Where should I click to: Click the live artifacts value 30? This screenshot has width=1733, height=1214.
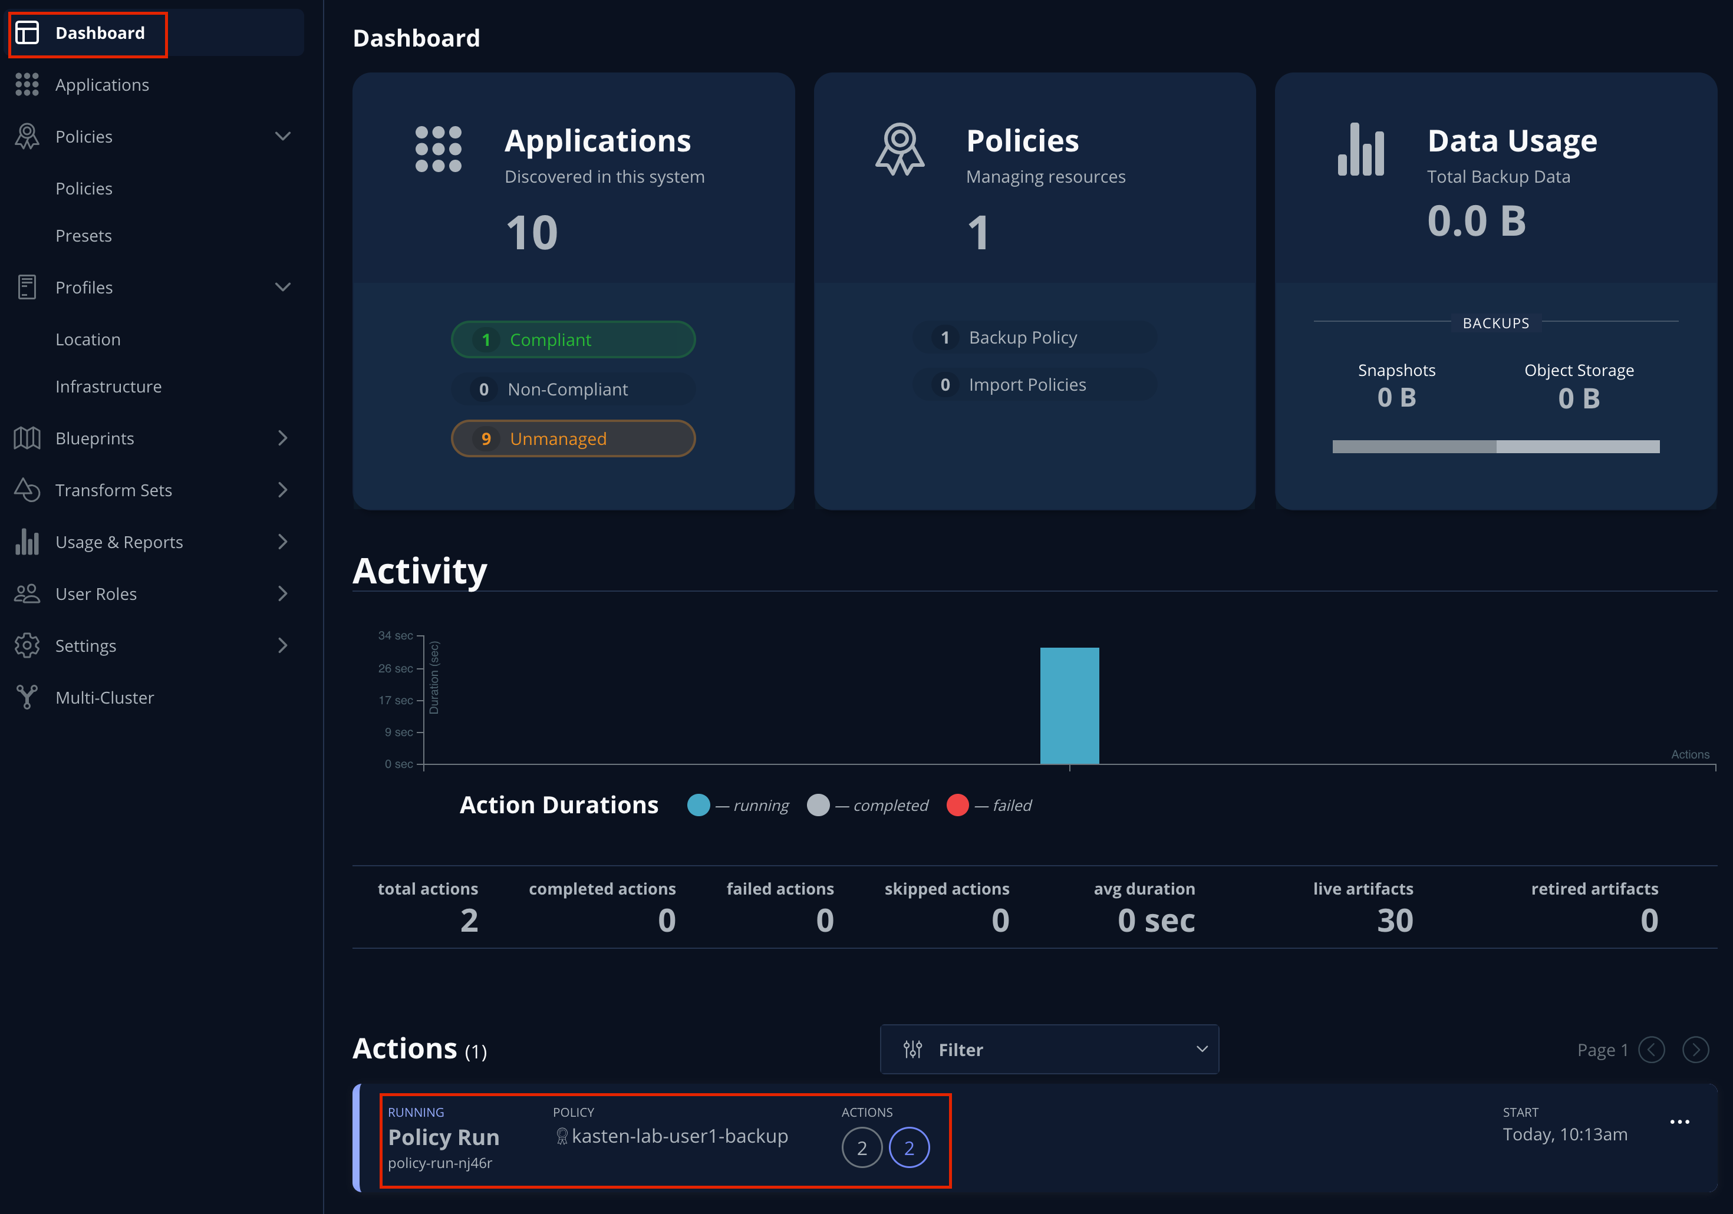1395,921
